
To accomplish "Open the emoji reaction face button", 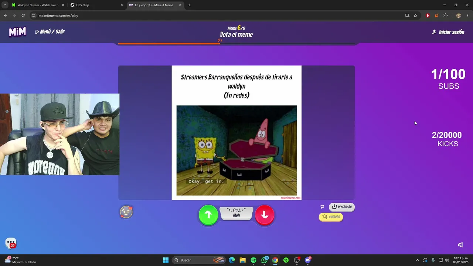I will coord(126,212).
